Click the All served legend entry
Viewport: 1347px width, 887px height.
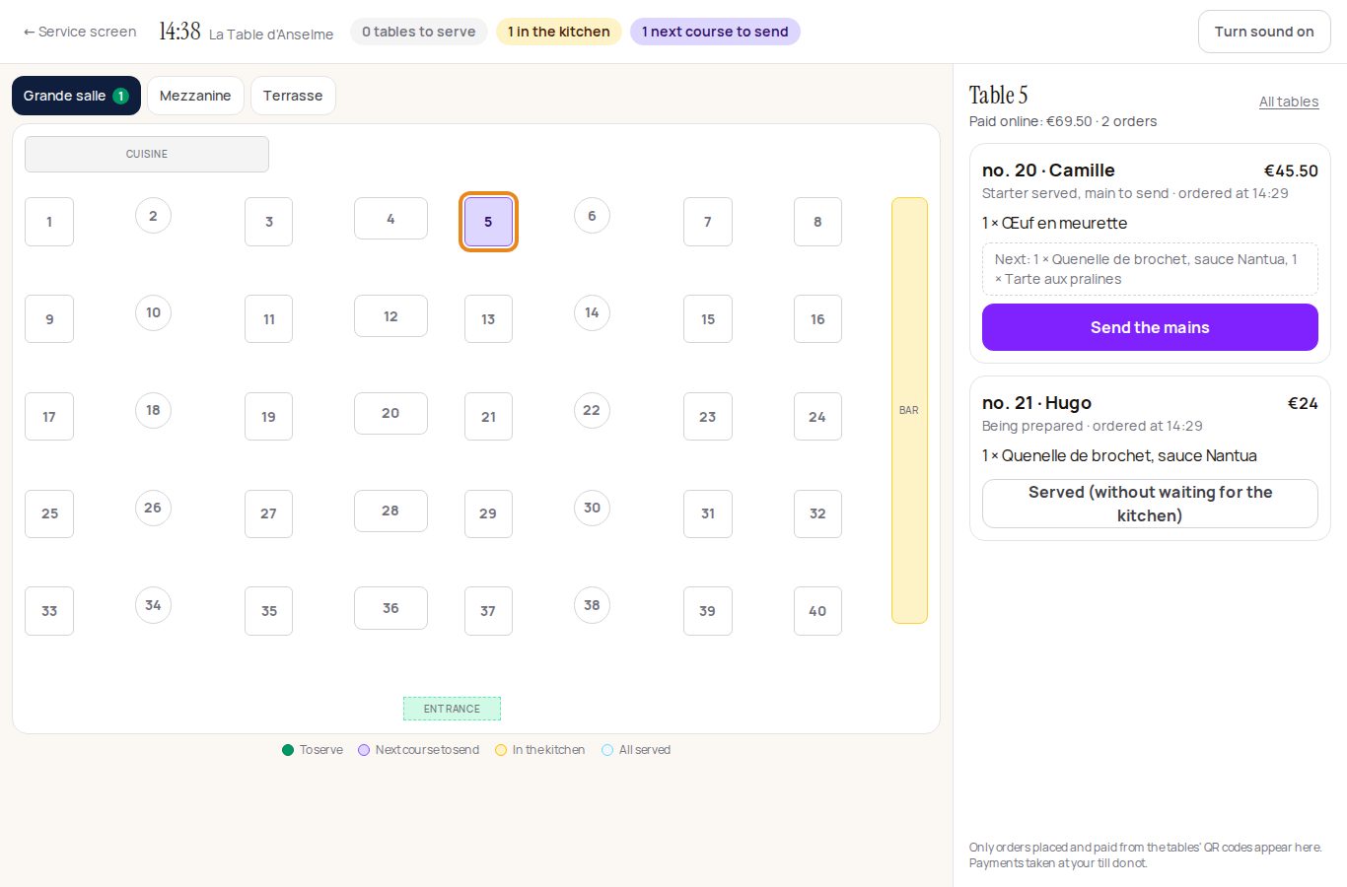[x=636, y=750]
